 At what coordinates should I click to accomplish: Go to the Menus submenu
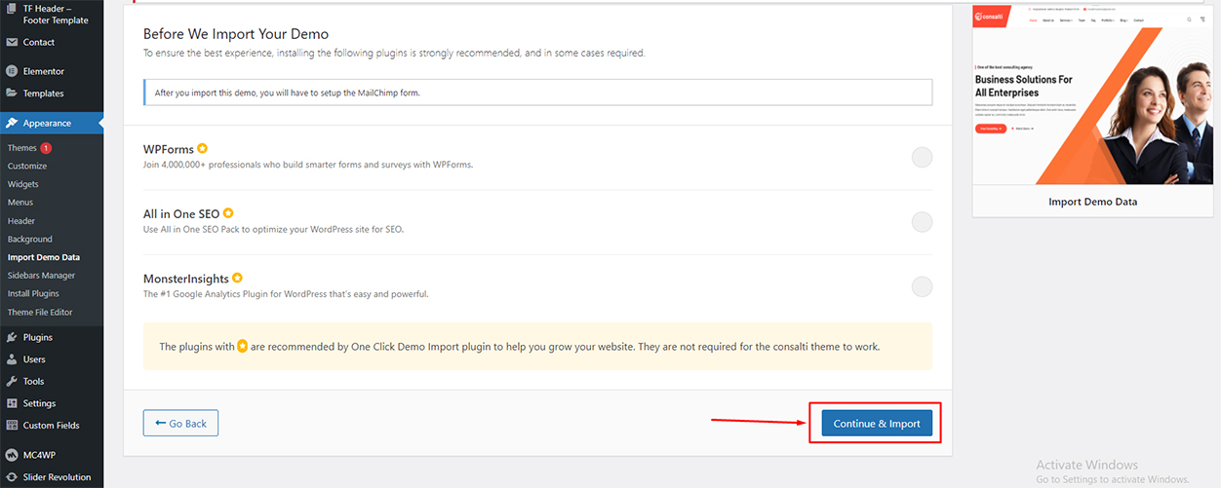[20, 203]
